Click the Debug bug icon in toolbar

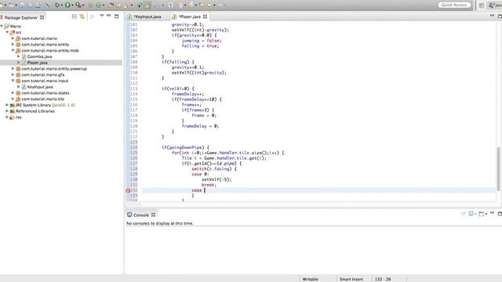(x=57, y=5)
